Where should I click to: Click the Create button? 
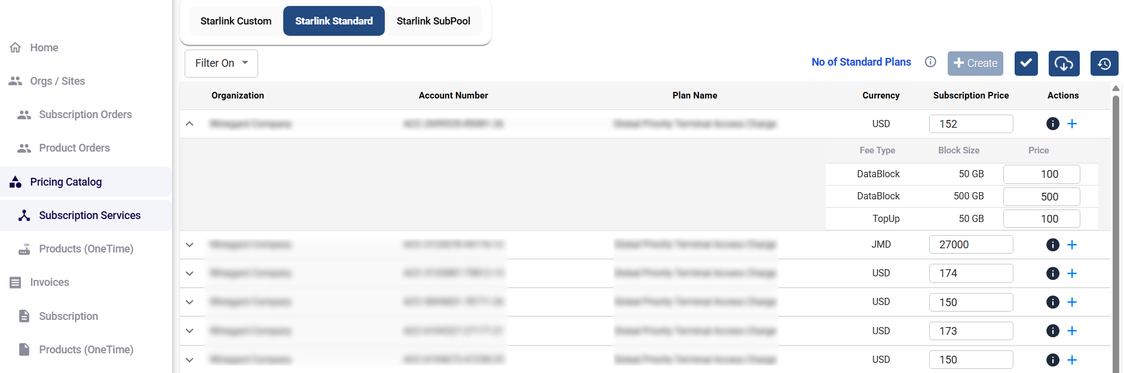[975, 63]
